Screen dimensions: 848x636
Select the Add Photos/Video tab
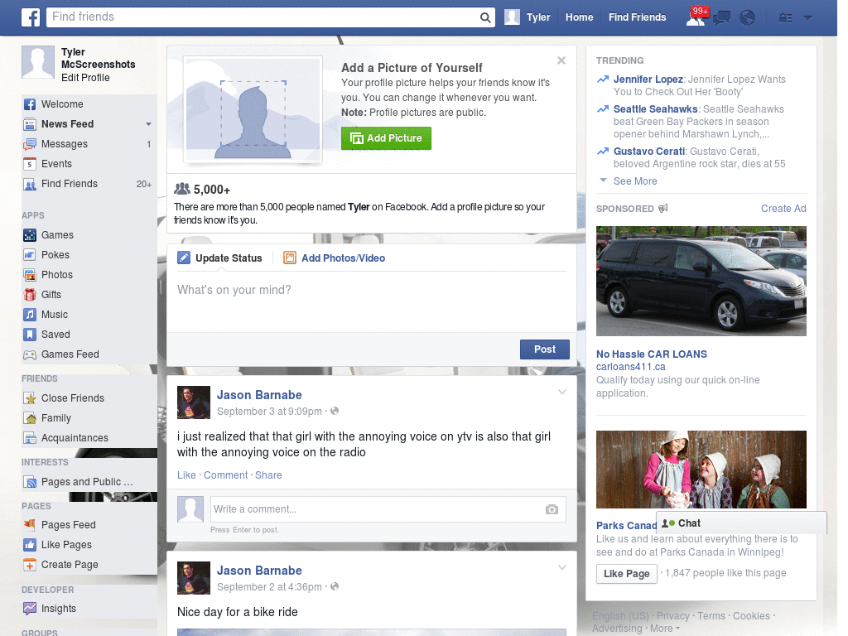(335, 258)
